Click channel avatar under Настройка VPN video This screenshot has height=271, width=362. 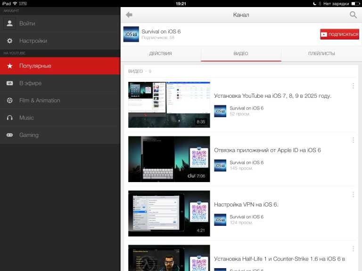point(220,220)
